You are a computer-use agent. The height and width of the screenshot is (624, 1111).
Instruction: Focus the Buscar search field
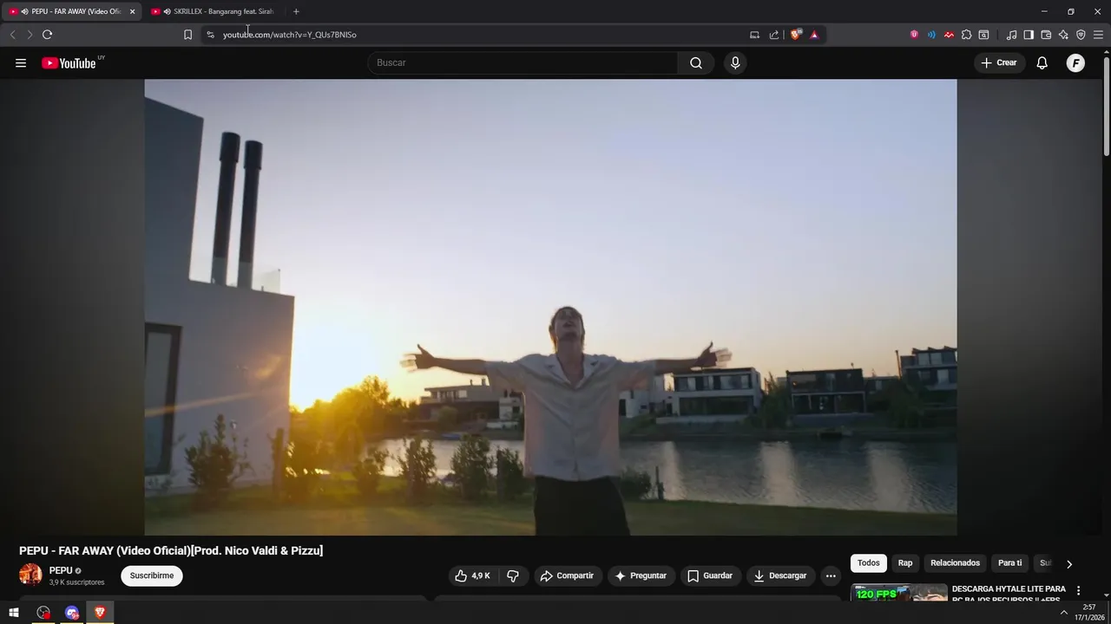[x=523, y=62]
